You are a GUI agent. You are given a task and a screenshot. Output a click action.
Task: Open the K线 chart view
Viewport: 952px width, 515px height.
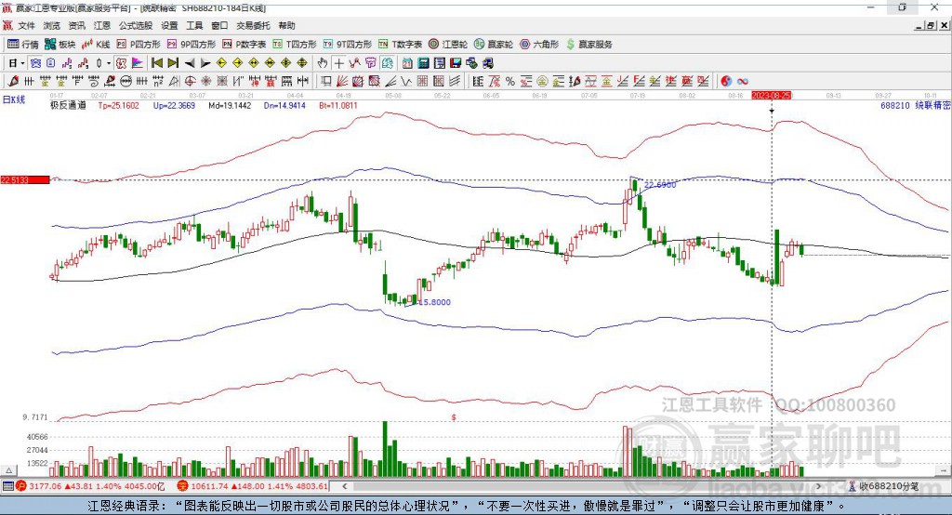(x=96, y=45)
